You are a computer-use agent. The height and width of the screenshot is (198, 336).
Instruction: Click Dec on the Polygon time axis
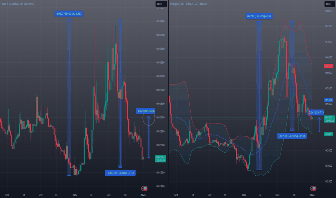(278, 195)
